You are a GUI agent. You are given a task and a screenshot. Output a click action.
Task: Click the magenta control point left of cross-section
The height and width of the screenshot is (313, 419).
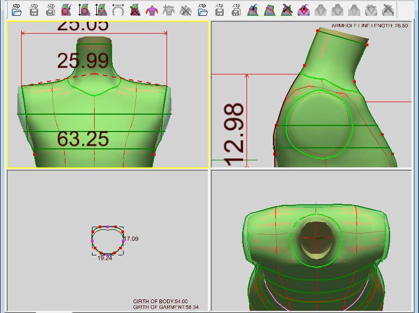(x=92, y=241)
